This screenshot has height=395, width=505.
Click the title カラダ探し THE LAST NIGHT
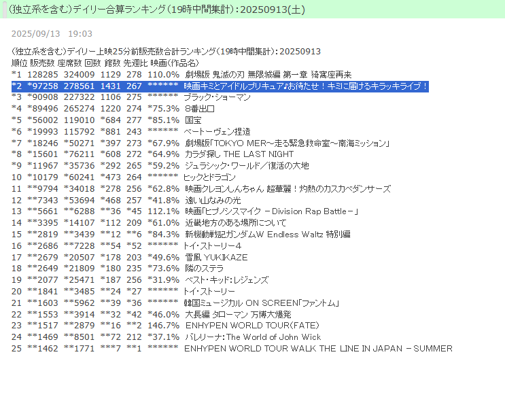(x=239, y=154)
